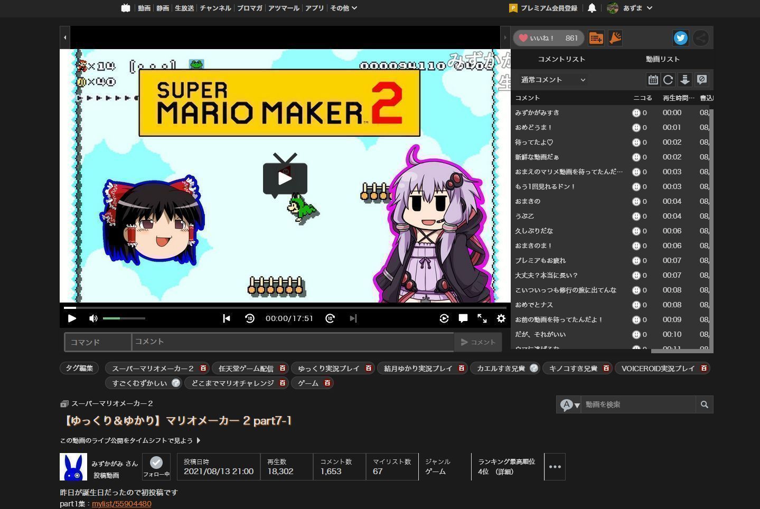Click the series icon beside スーパーマリオメーカー2

(64, 404)
